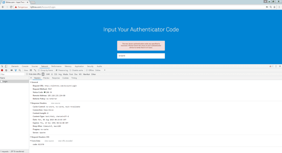Close the DevTools panel
The width and height of the screenshot is (282, 153).
pyautogui.click(x=280, y=66)
